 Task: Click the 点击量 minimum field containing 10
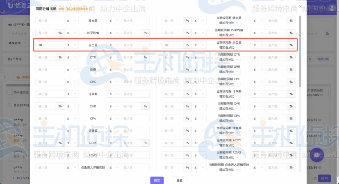50,45
